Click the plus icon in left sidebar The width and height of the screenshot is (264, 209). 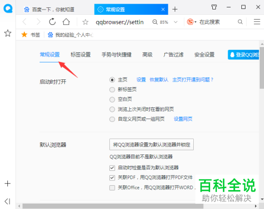[7, 184]
